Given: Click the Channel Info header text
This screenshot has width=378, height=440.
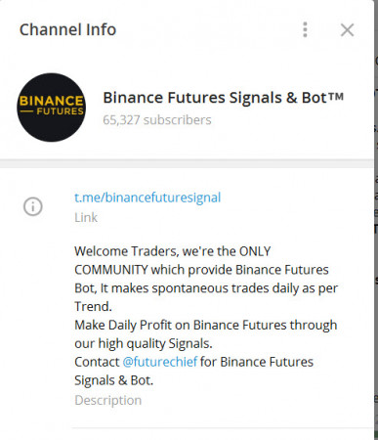Looking at the screenshot, I should point(67,29).
